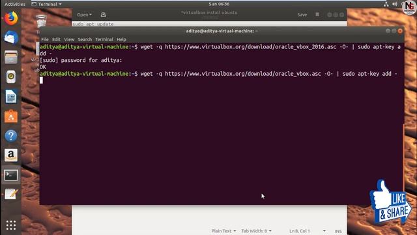This screenshot has width=417, height=235.
Task: Open the volume indicator in top bar
Action: tap(395, 4)
